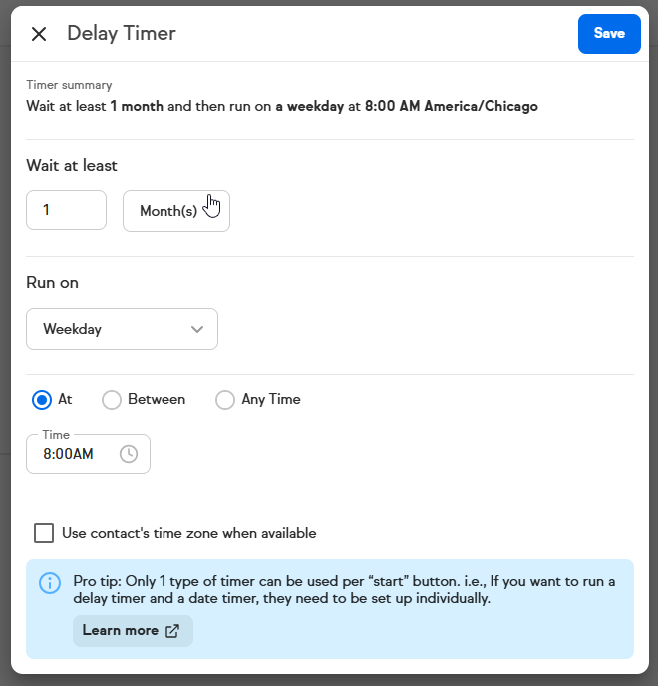Click the info icon in Pro tip

coord(50,583)
